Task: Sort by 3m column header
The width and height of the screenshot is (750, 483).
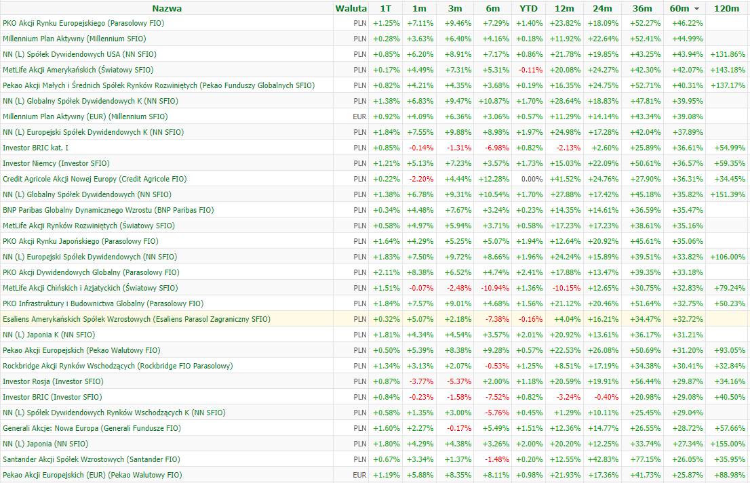Action: (x=455, y=9)
